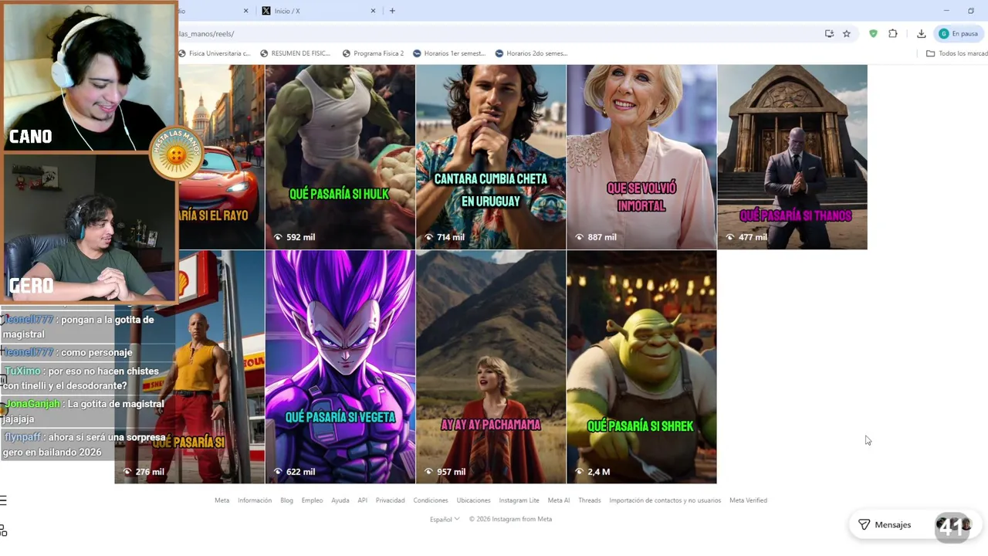Open the 'Ría si el Rayo' red car reel
This screenshot has width=988, height=556.
tap(222, 157)
